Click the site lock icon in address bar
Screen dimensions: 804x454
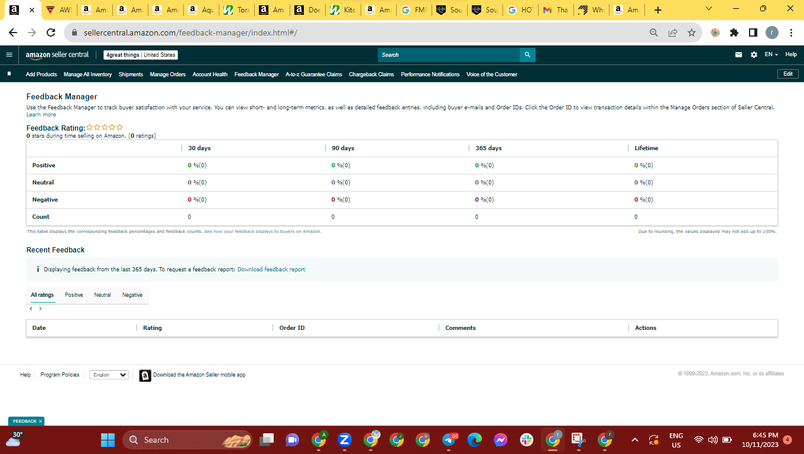point(74,33)
